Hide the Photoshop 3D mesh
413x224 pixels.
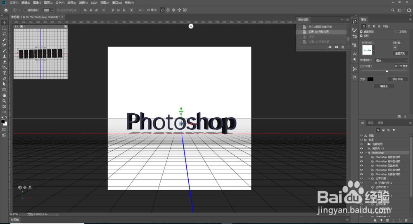(361, 153)
